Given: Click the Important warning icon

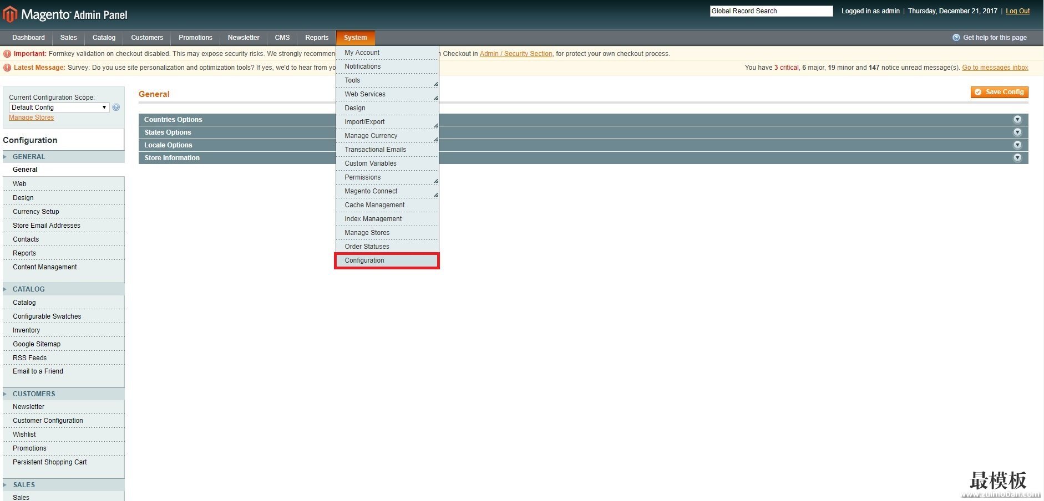Looking at the screenshot, I should pos(7,54).
